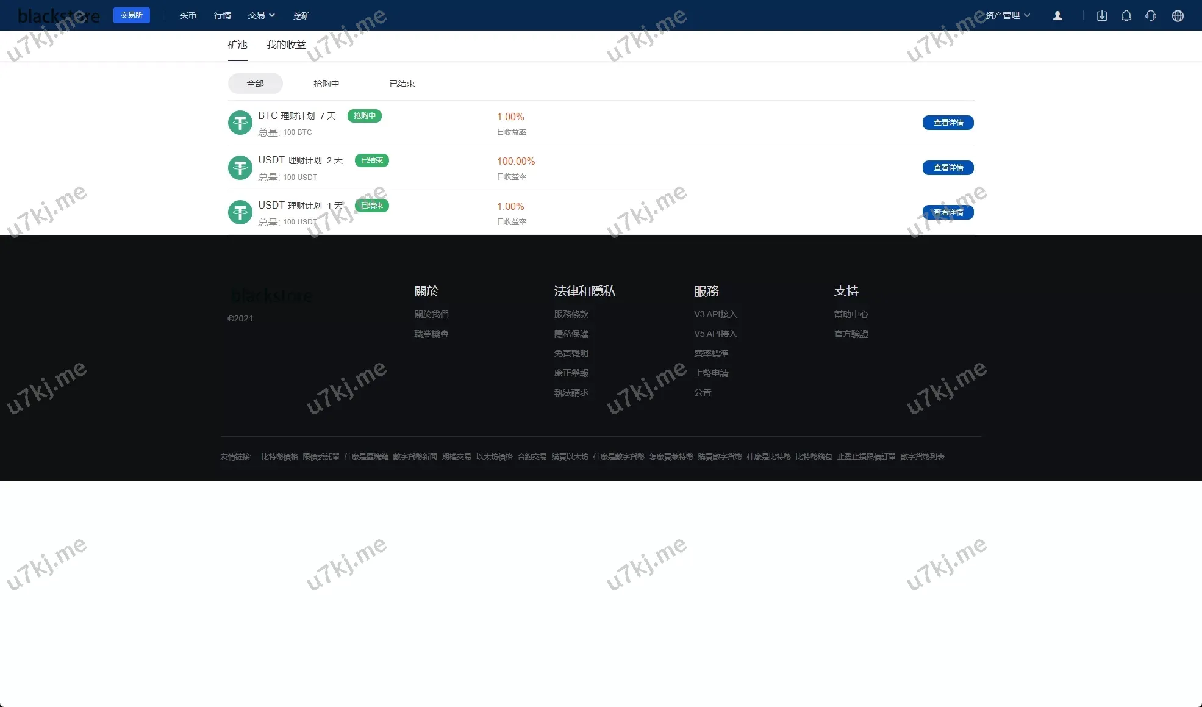
Task: Click the customer support headset icon
Action: pyautogui.click(x=1151, y=16)
